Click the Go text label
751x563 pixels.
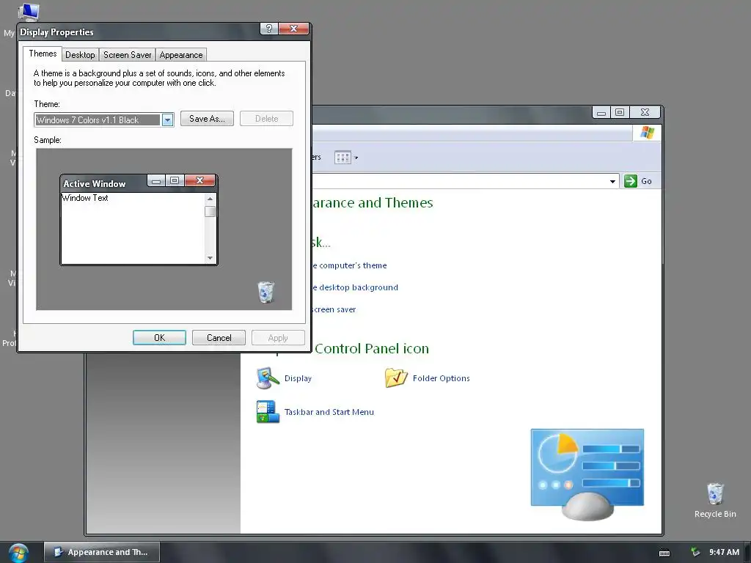[646, 182]
